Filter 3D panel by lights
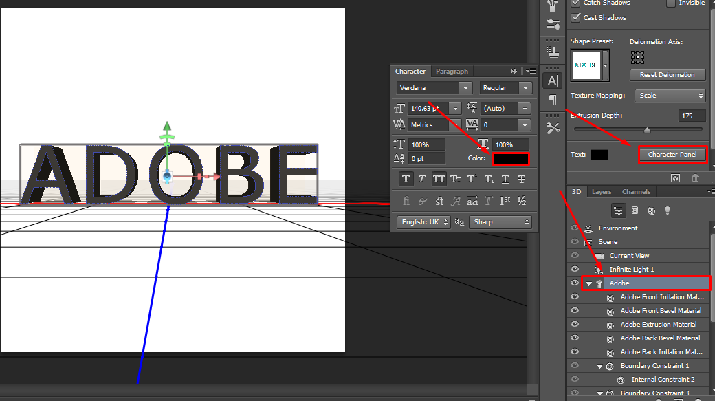 668,210
